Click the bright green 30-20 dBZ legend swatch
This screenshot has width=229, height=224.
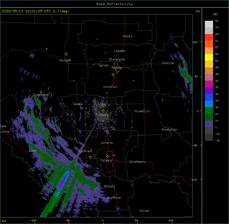click(x=209, y=111)
